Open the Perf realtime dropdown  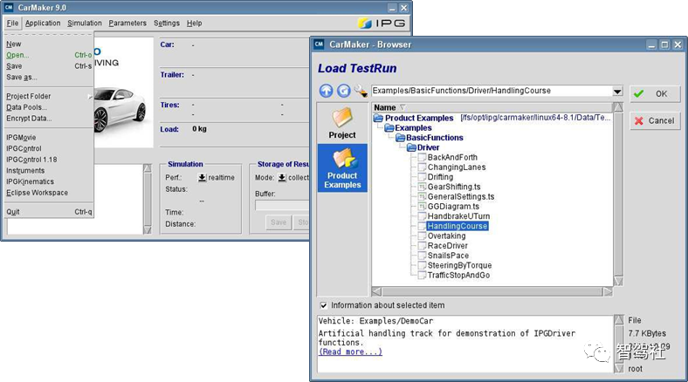pyautogui.click(x=202, y=177)
